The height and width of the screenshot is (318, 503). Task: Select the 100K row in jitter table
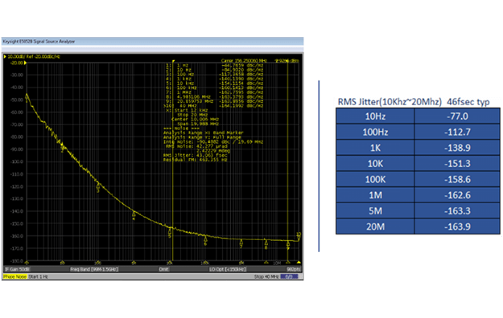pos(418,179)
